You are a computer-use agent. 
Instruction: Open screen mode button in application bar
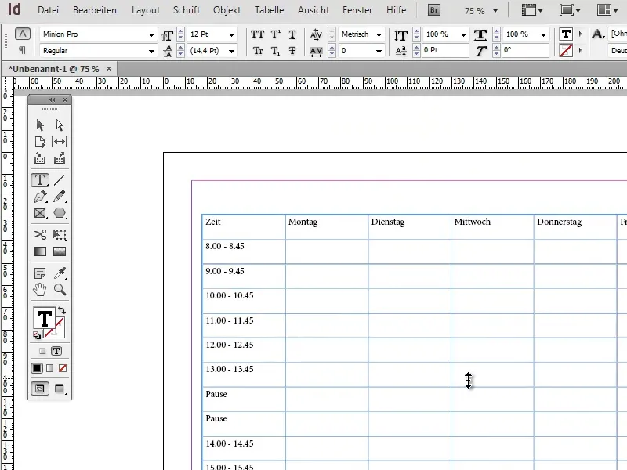570,10
